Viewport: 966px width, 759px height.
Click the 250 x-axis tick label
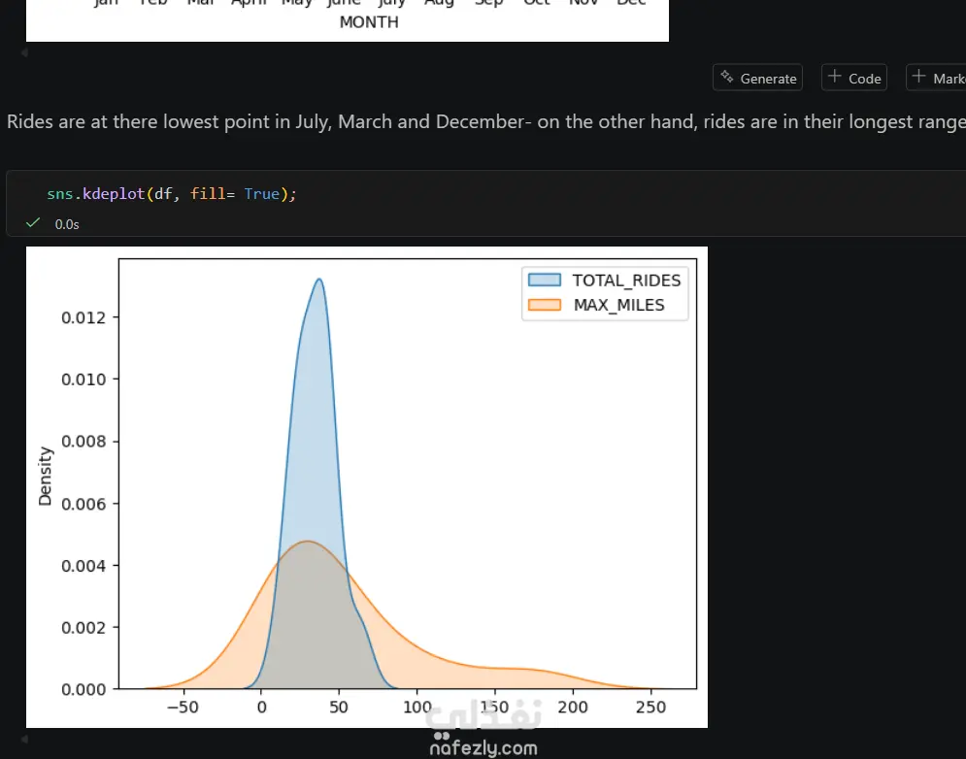650,708
